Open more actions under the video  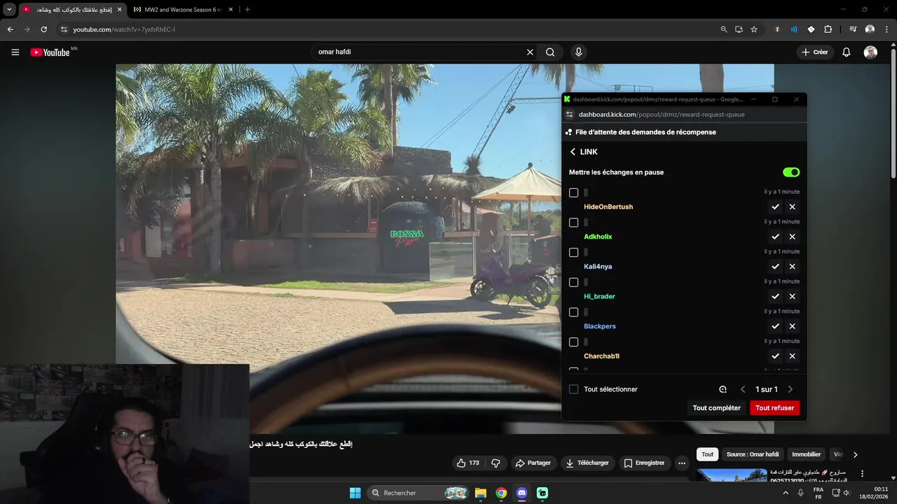[x=682, y=463]
